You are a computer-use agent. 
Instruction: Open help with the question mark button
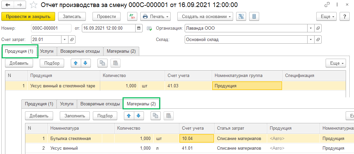(x=345, y=16)
